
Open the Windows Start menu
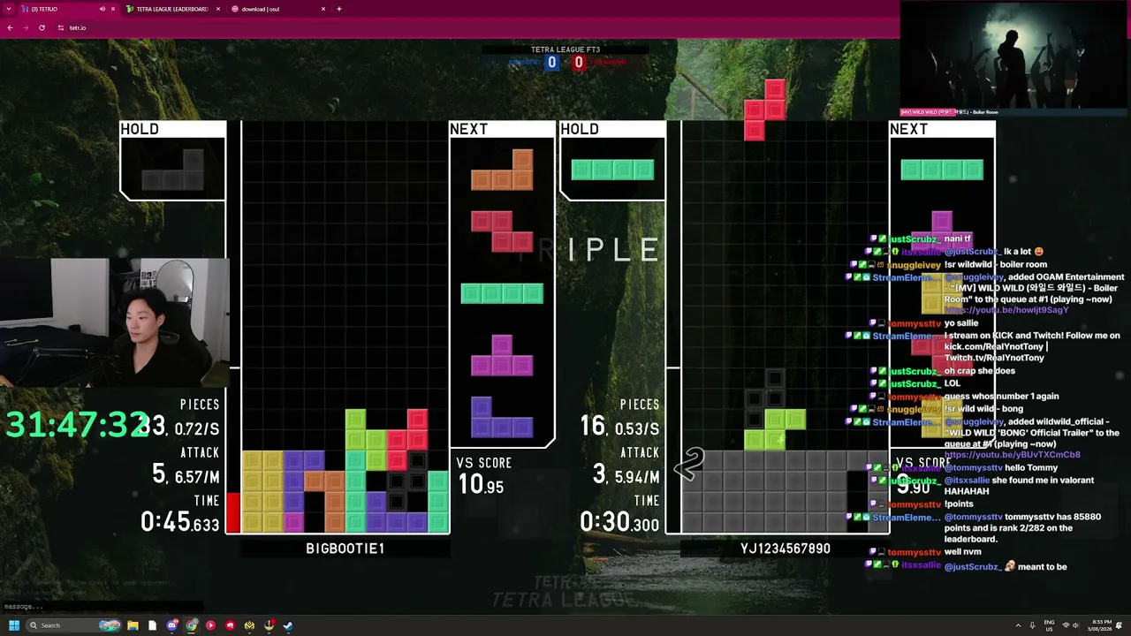tap(14, 625)
